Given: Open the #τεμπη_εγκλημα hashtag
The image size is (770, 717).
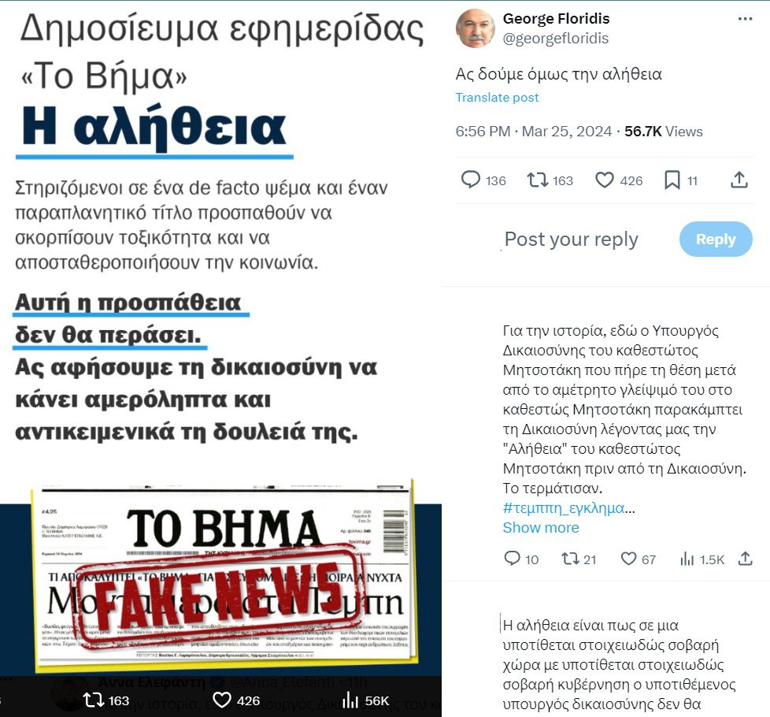Looking at the screenshot, I should pyautogui.click(x=564, y=508).
